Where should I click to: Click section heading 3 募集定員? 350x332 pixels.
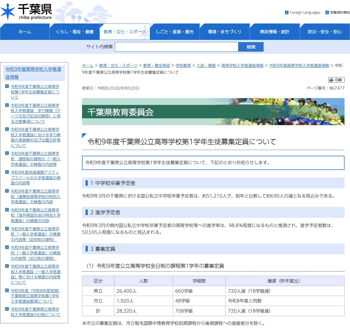click(x=213, y=249)
